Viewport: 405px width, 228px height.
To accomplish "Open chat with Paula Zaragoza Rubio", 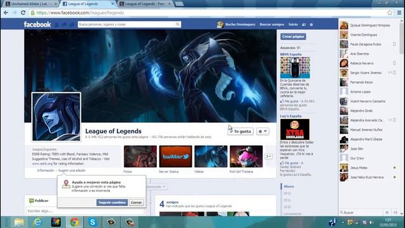I will point(368,44).
